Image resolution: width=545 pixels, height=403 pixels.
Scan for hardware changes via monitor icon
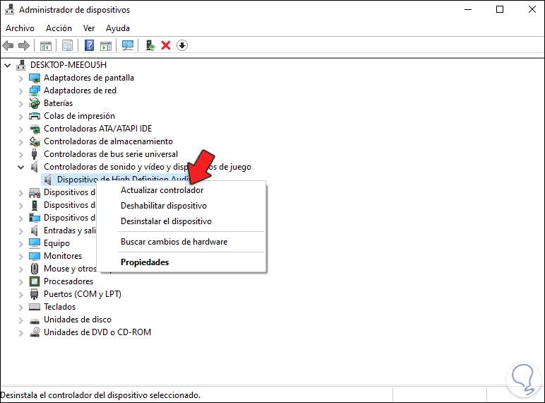pos(128,45)
